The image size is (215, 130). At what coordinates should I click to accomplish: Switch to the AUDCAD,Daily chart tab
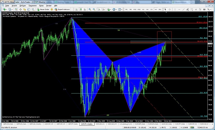pyautogui.click(x=166, y=124)
